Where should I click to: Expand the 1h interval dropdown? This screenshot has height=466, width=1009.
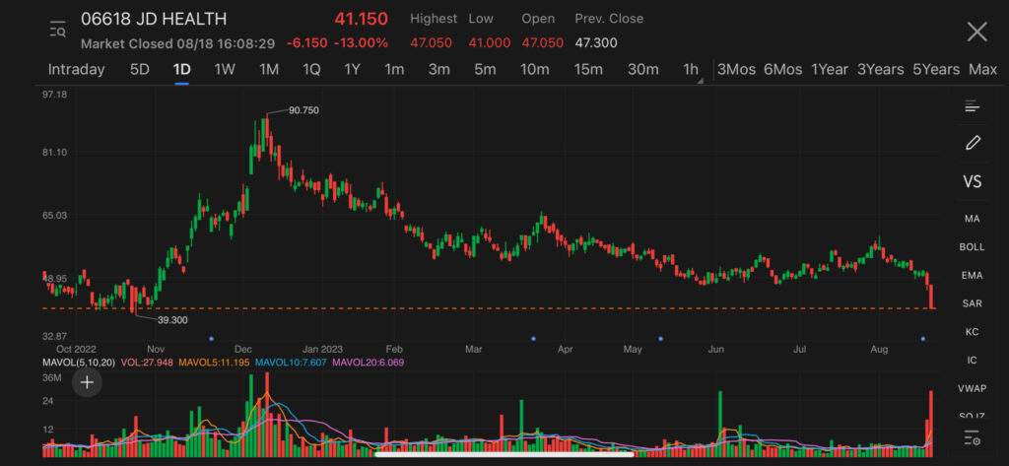pos(691,70)
